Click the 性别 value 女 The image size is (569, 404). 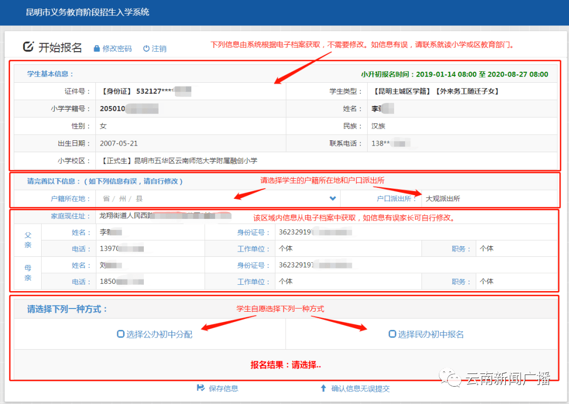[x=103, y=126]
